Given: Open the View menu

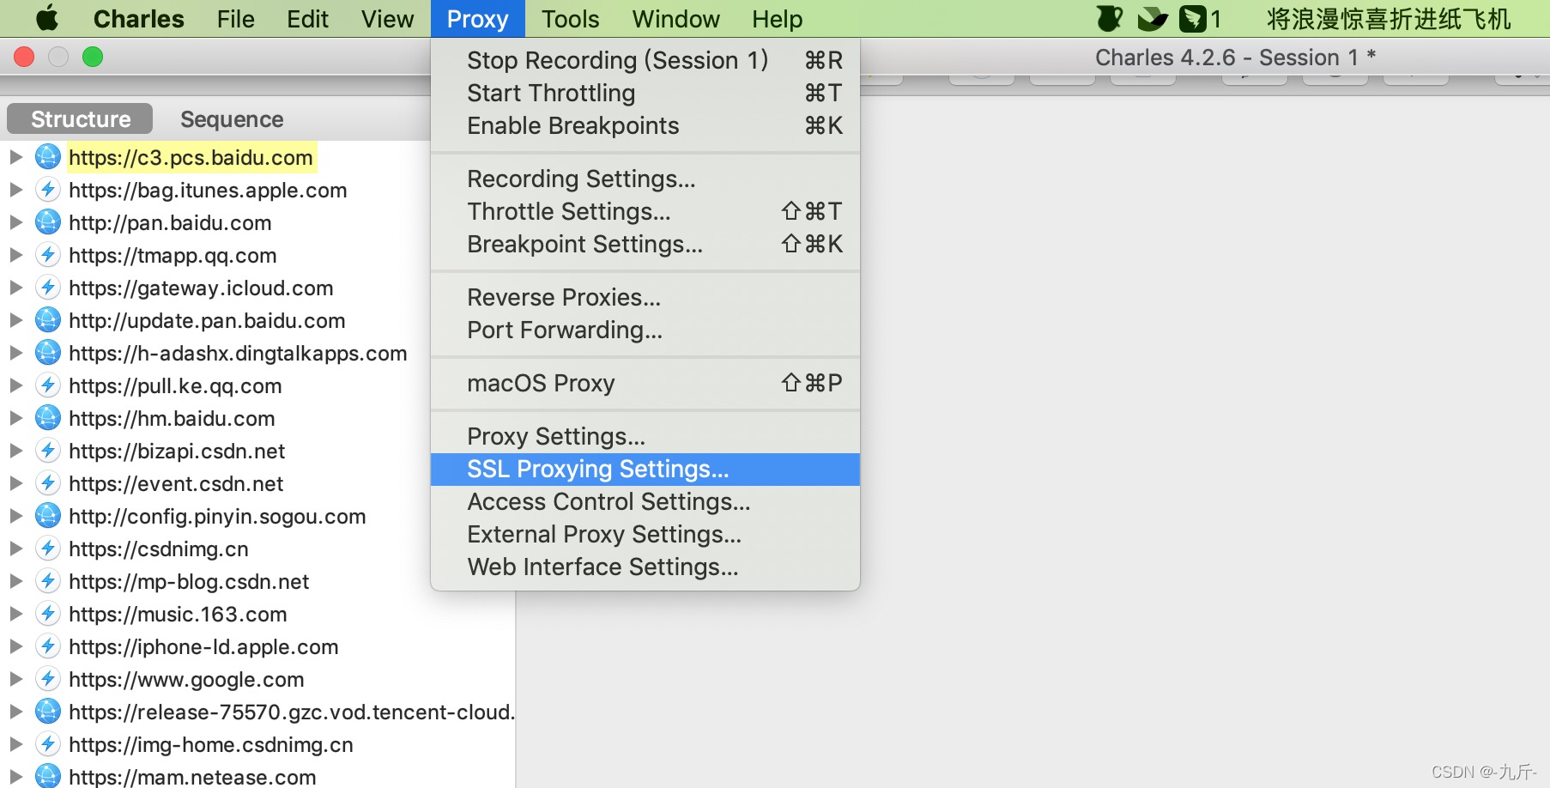Looking at the screenshot, I should [387, 19].
